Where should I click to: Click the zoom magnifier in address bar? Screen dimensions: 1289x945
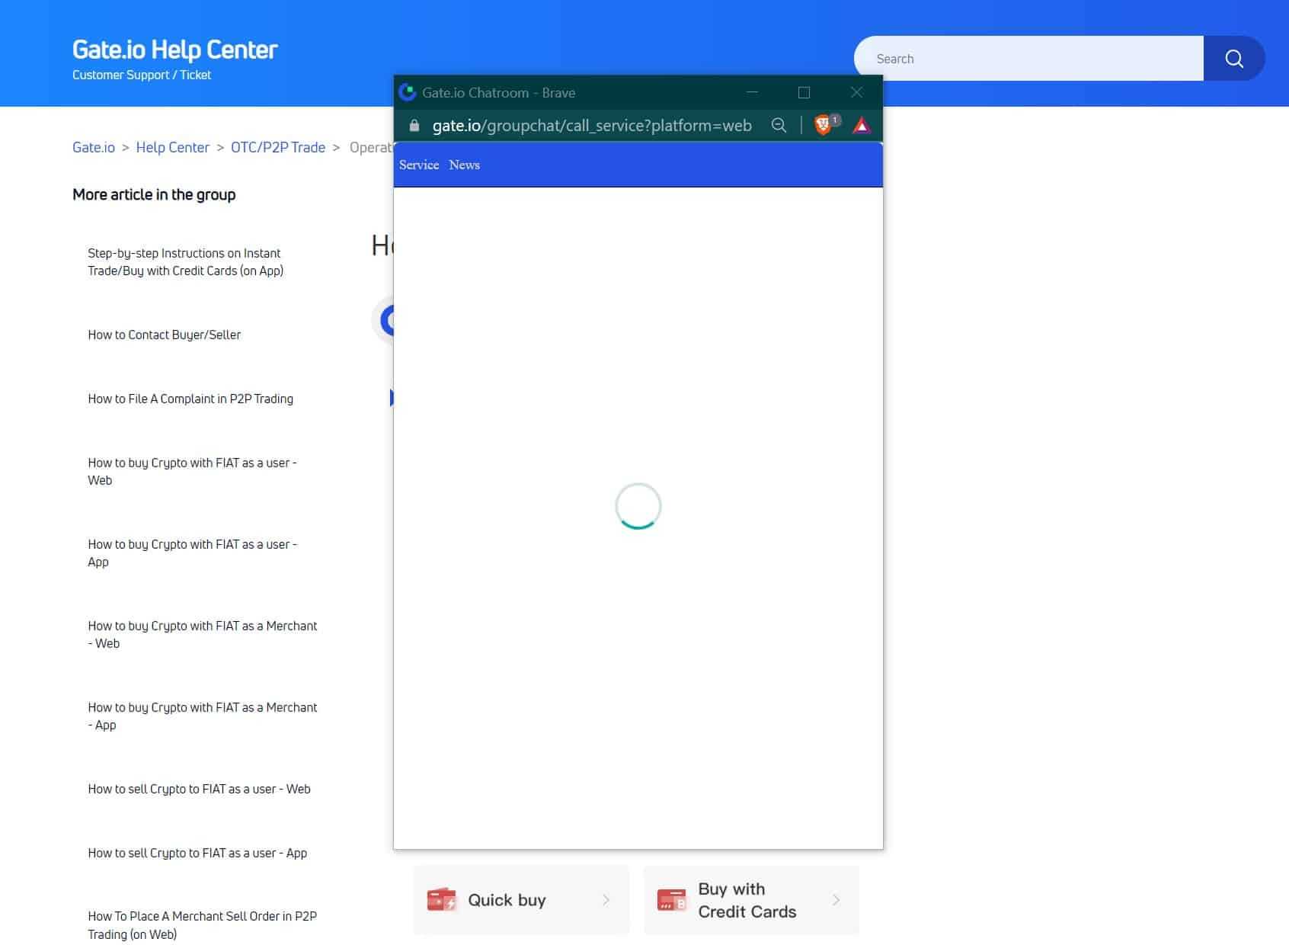(779, 126)
